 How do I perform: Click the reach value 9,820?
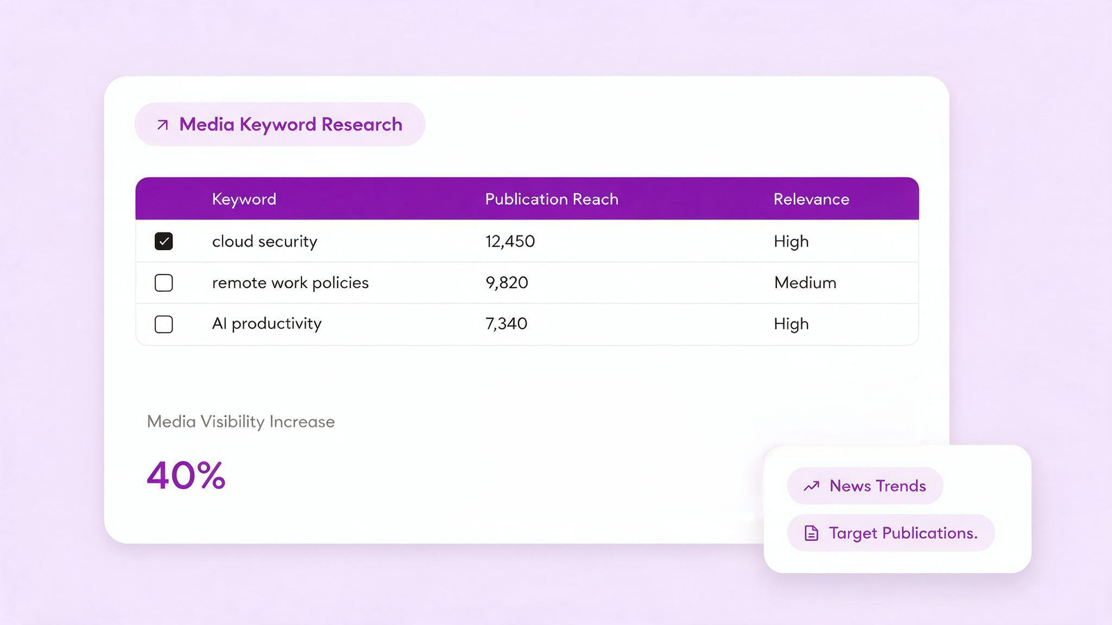point(507,283)
